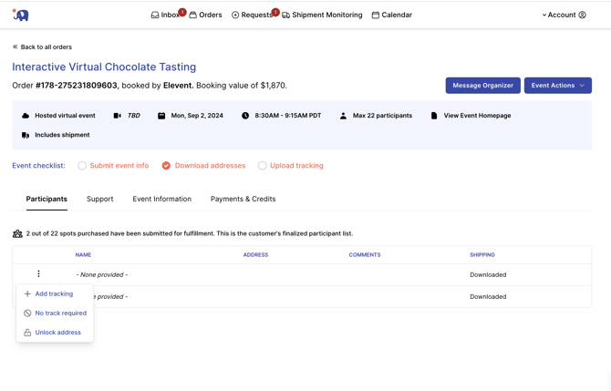Expand the Event Actions dropdown
Image resolution: width=611 pixels, height=391 pixels.
[x=557, y=86]
